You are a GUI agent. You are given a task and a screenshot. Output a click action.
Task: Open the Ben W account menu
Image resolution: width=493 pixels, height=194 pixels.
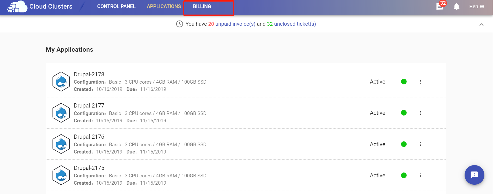click(x=477, y=6)
